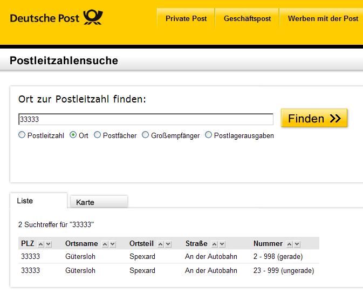Choose the Postfächer radio button

pyautogui.click(x=98, y=135)
